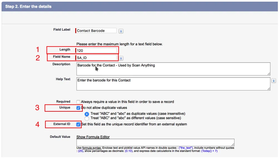Select the "Always require a value" label text
Screen dimensions: 279x158
127,102
